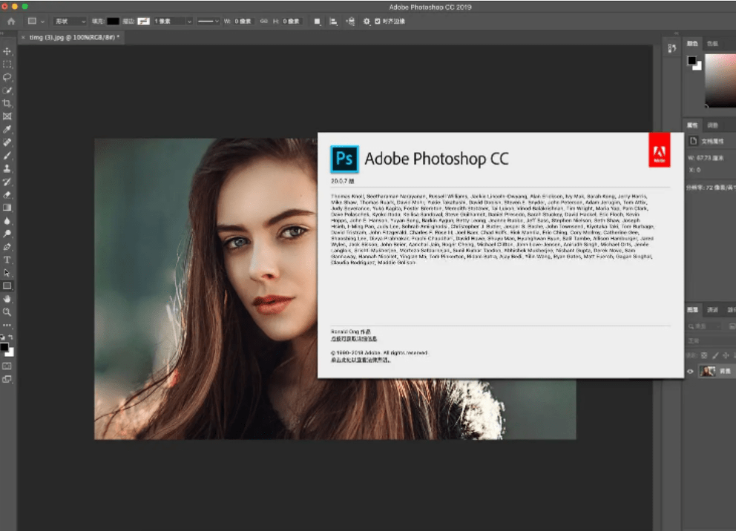Select the Clone Stamp tool
Viewport: 736px width, 531px height.
(x=7, y=168)
